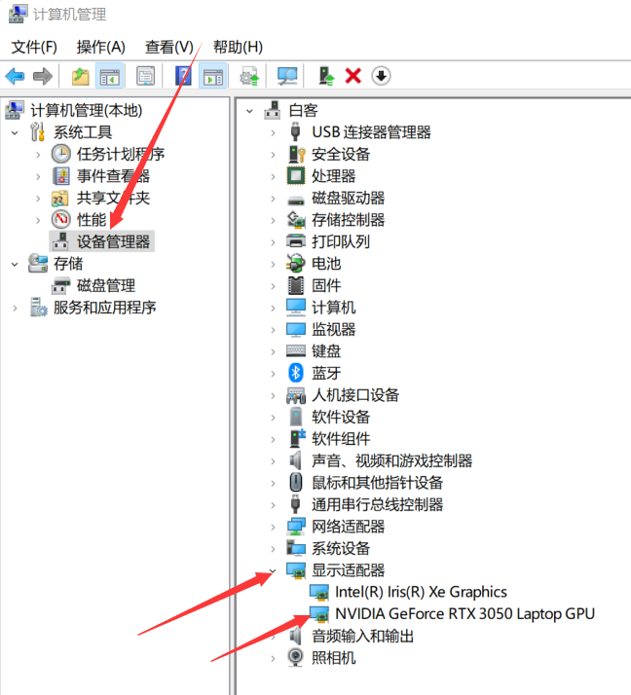
Task: Click the Forward arrow toolbar icon
Action: [43, 76]
